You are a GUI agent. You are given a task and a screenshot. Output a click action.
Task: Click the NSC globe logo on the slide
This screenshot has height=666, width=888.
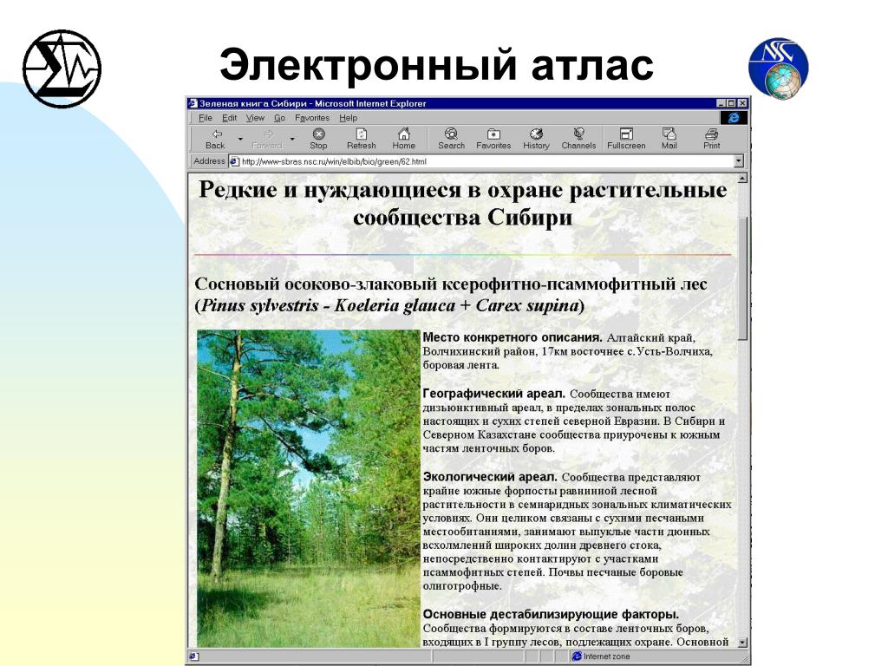click(779, 69)
